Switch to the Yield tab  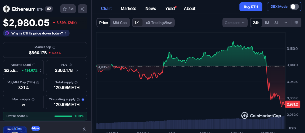(x=170, y=8)
